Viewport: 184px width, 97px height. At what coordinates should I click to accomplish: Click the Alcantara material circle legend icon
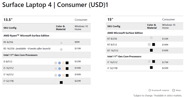pos(150,90)
